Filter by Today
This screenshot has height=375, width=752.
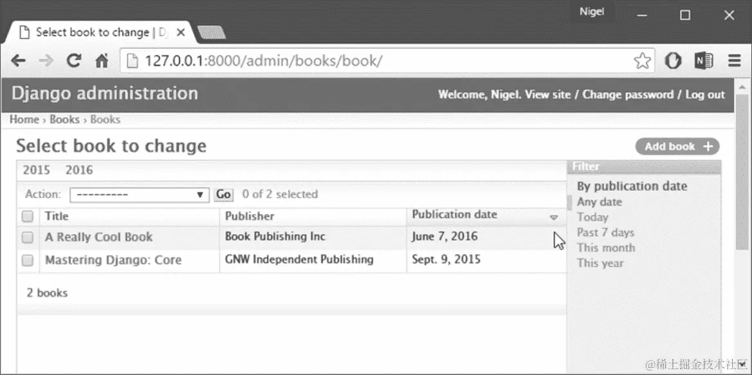592,217
